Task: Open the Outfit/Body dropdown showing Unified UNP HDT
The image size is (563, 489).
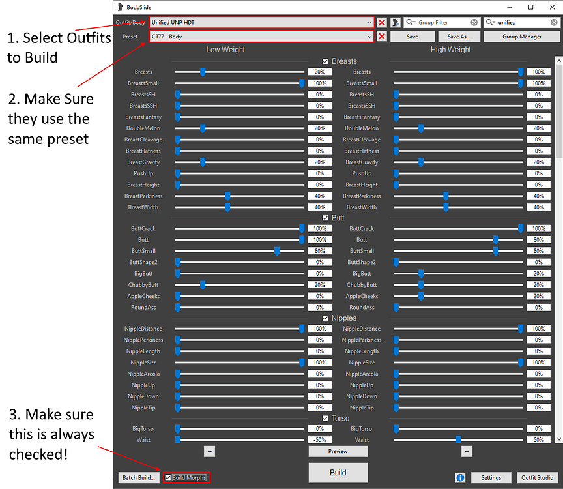Action: (261, 23)
